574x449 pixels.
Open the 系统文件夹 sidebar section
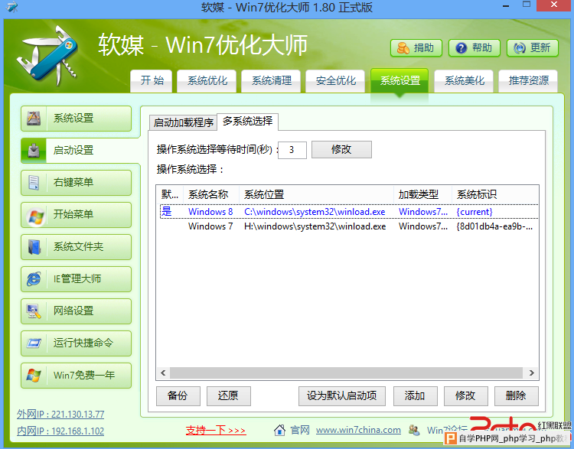click(x=76, y=247)
